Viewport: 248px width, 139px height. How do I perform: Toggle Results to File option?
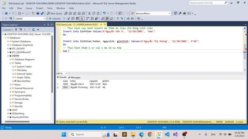pos(112,19)
